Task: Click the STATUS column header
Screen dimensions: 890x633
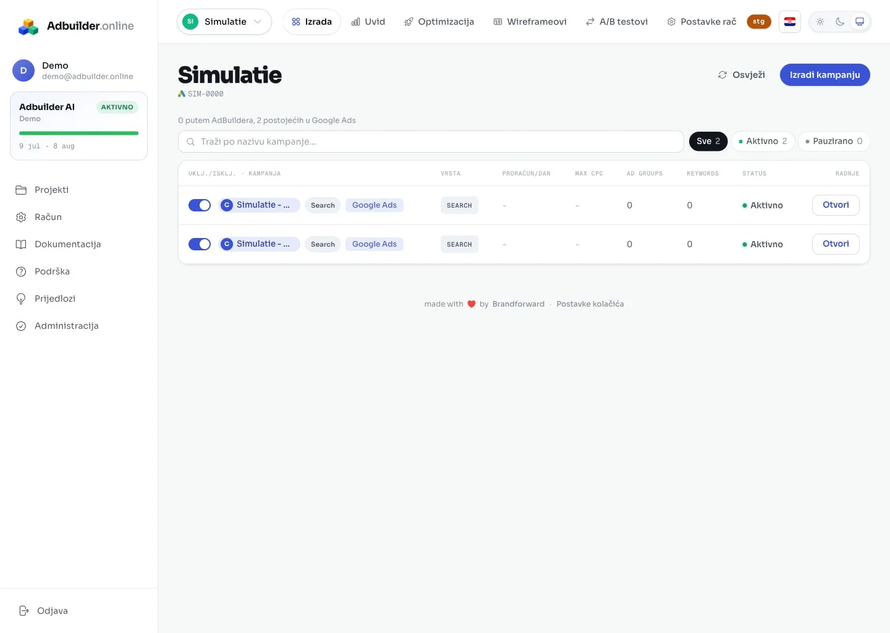Action: [x=754, y=174]
